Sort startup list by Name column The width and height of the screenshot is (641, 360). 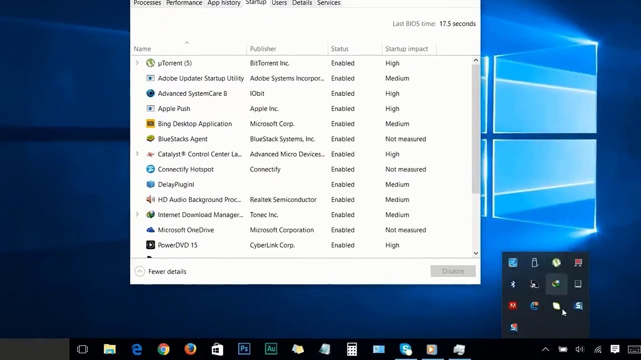point(142,49)
